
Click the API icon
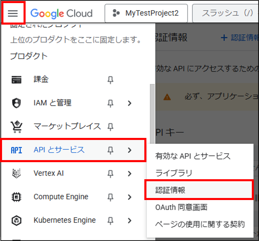(x=16, y=150)
